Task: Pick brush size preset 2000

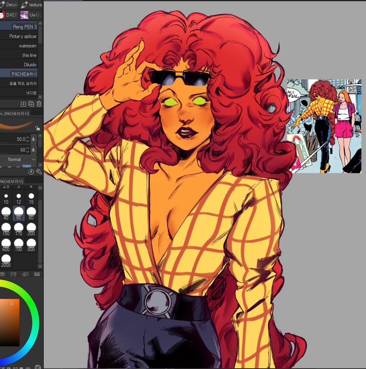Action: tap(6, 261)
